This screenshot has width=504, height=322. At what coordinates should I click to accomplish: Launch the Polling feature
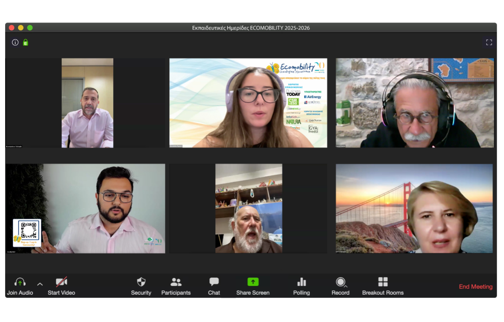(x=301, y=282)
